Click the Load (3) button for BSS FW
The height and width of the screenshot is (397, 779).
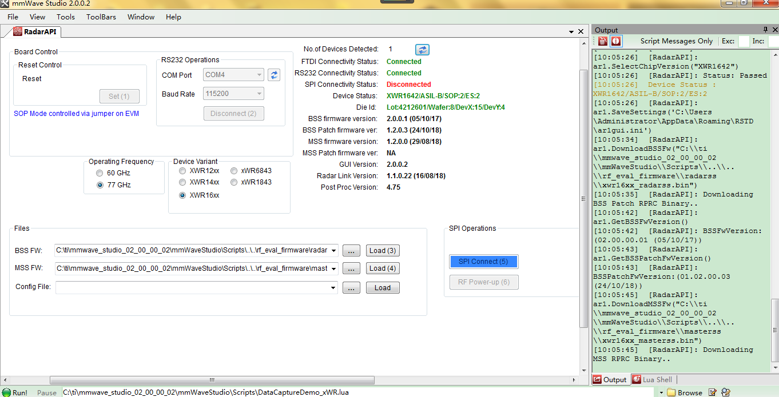[383, 250]
